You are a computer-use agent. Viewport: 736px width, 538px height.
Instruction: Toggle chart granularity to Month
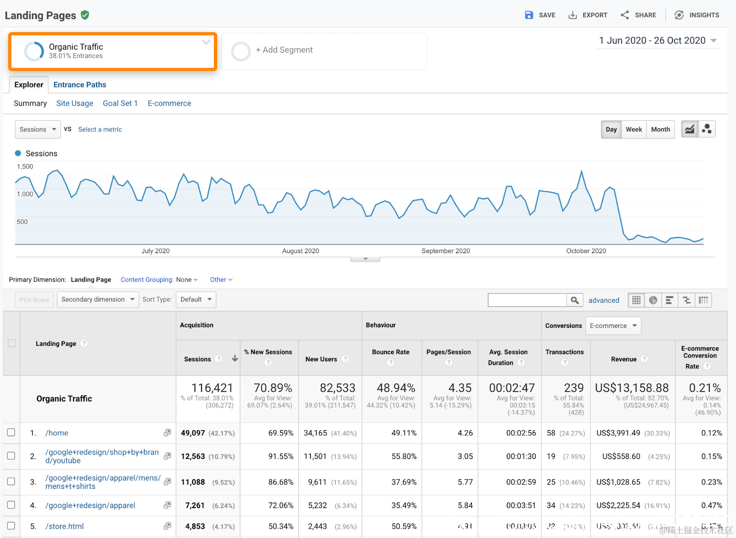pos(661,130)
